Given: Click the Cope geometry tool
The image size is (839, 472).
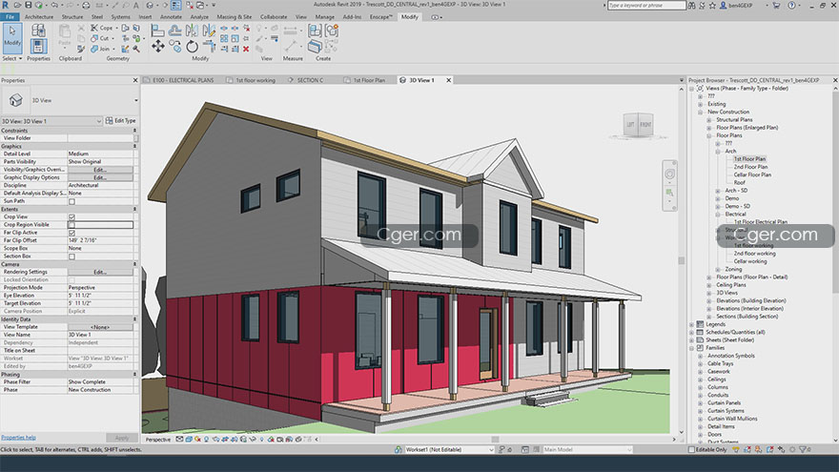Looking at the screenshot, I should tap(102, 28).
